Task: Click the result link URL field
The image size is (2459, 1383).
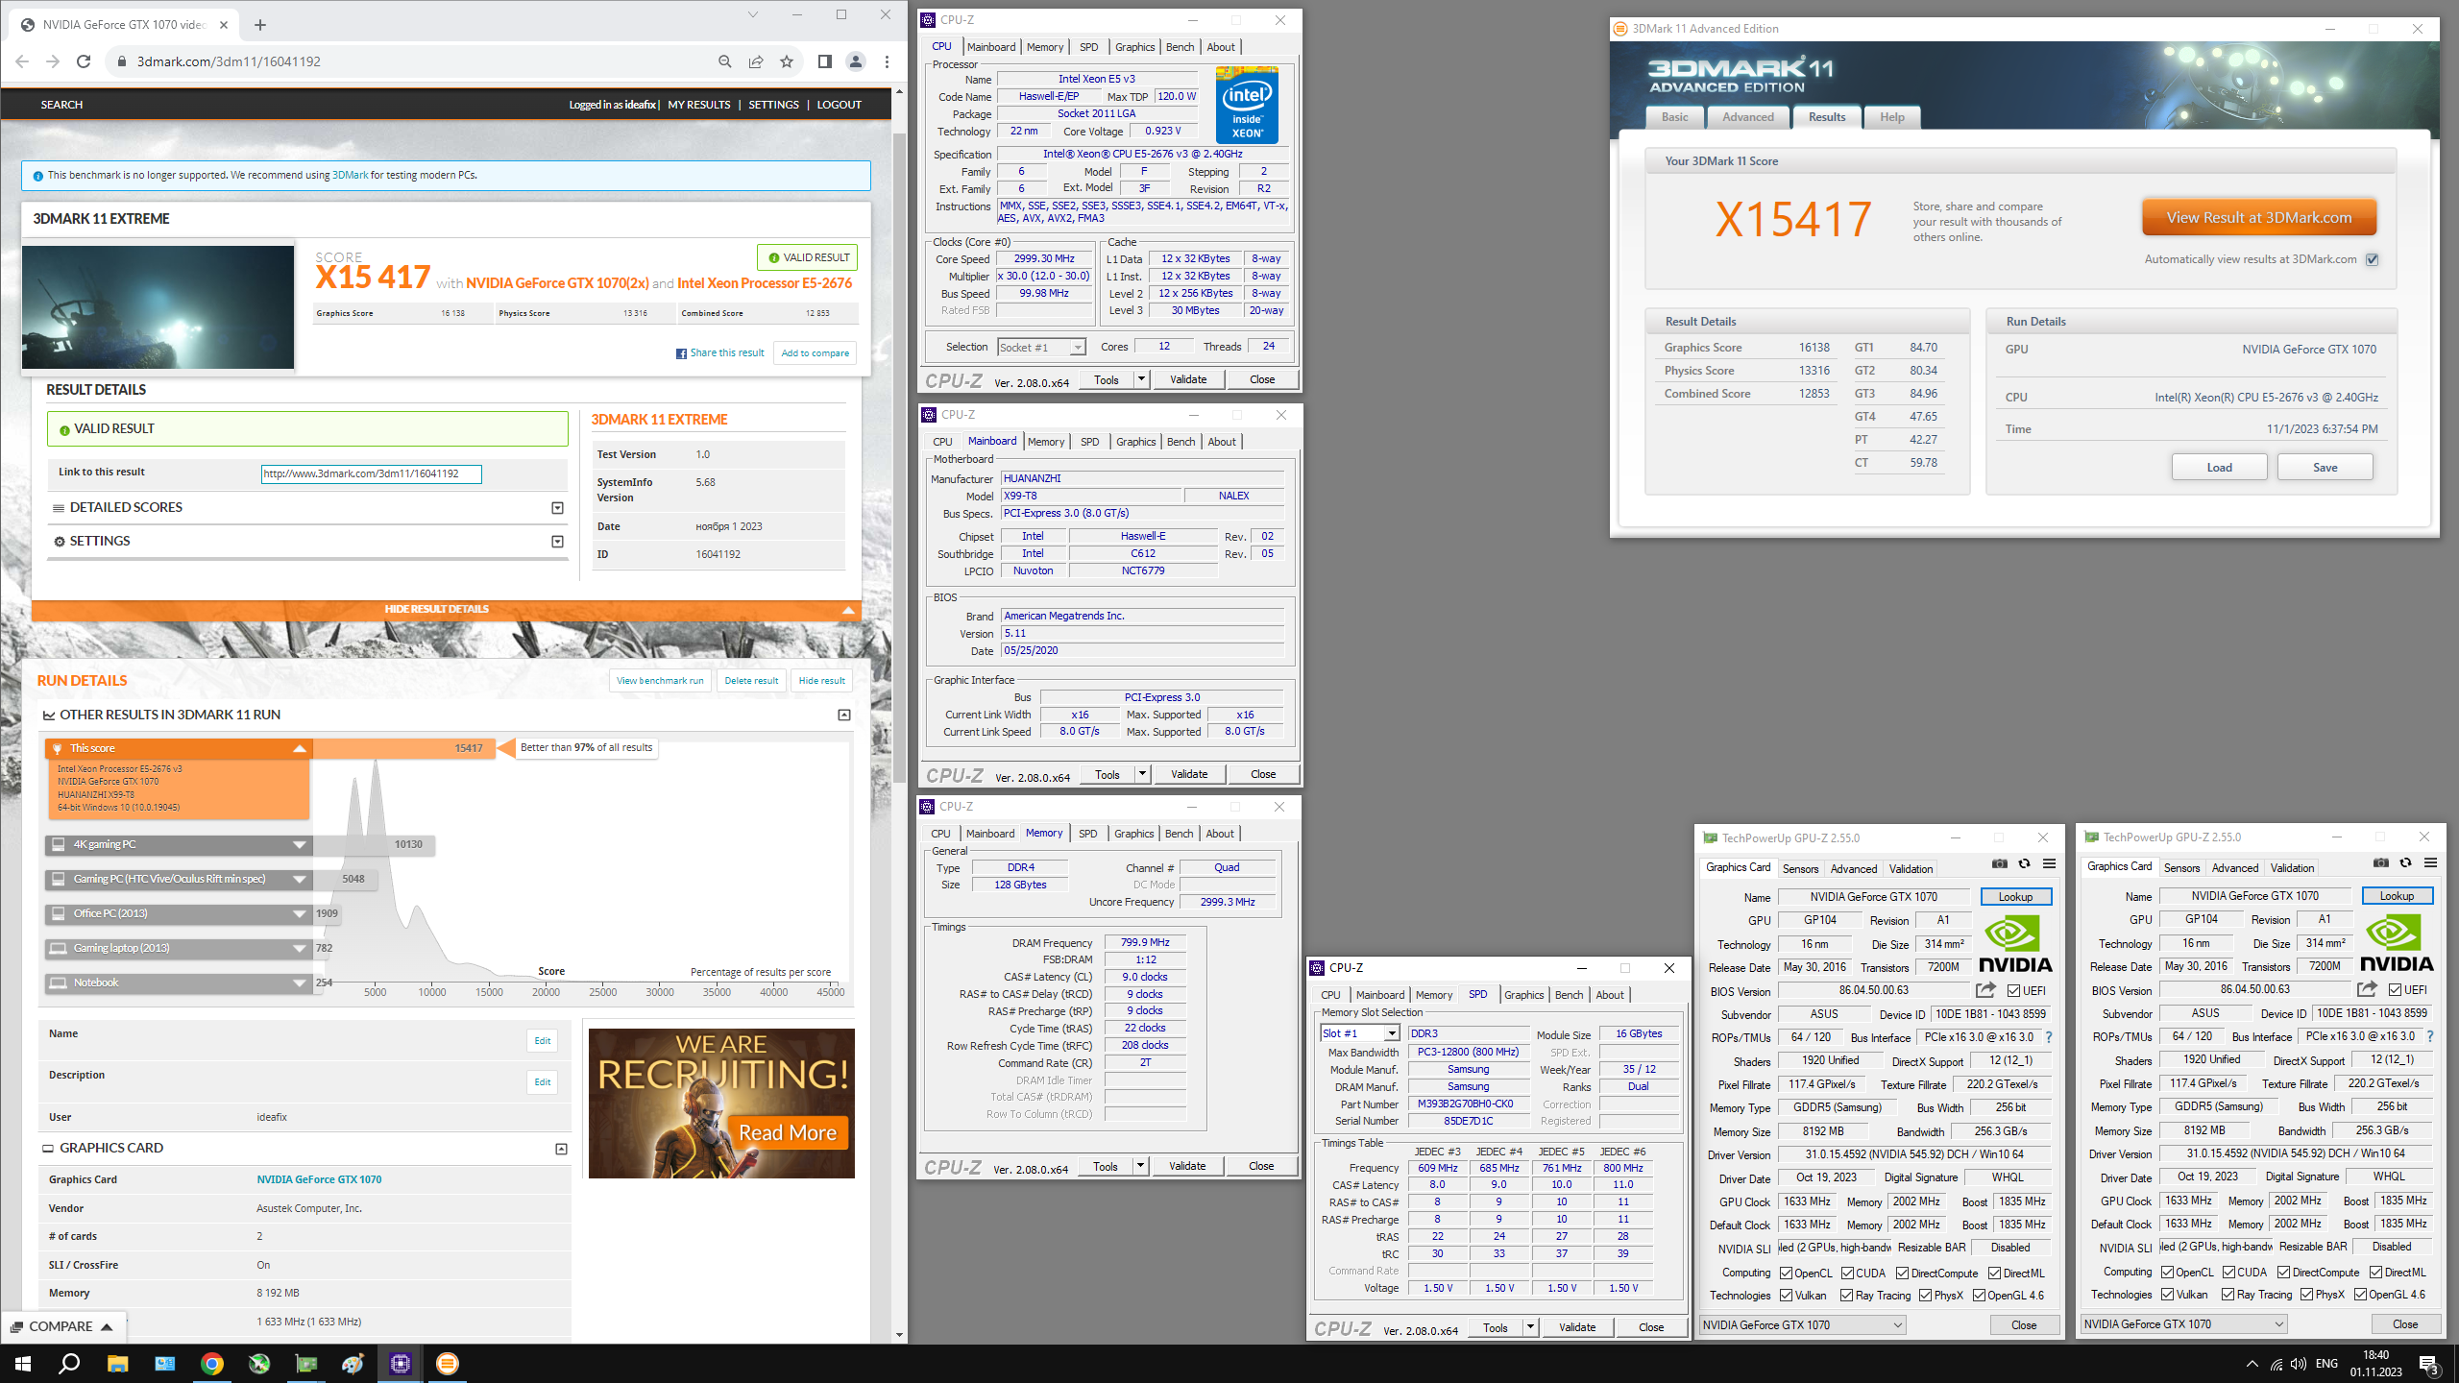Action: 371,473
